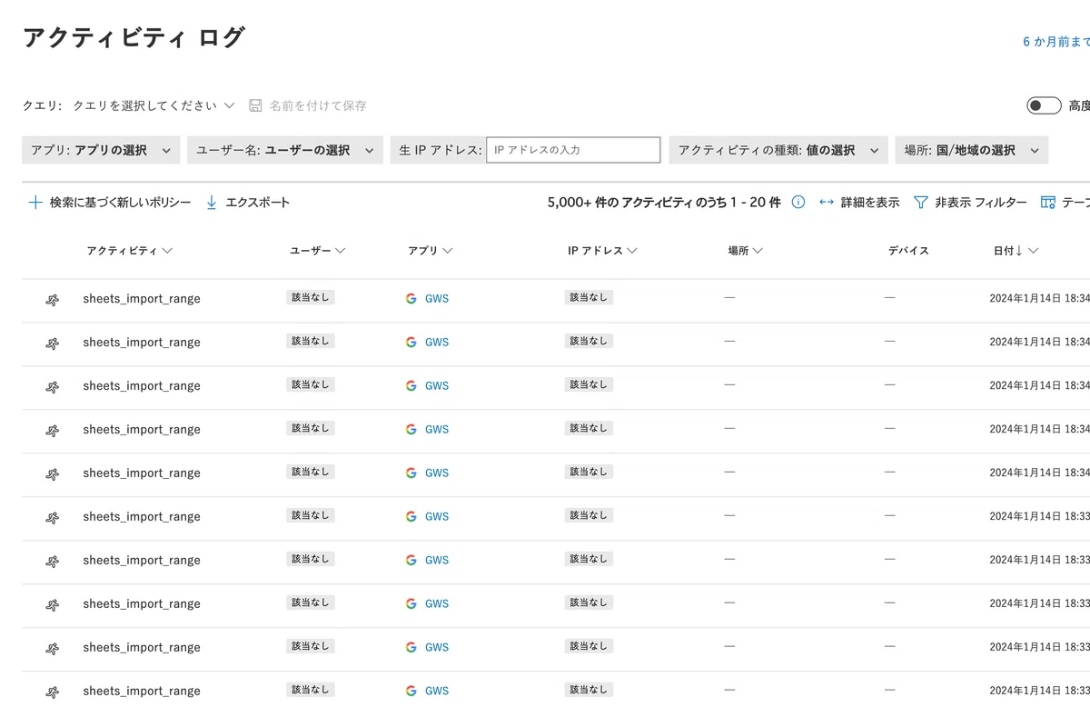Click Google logo in the last visible row
Viewport: 1090px width, 707px height.
[x=411, y=691]
